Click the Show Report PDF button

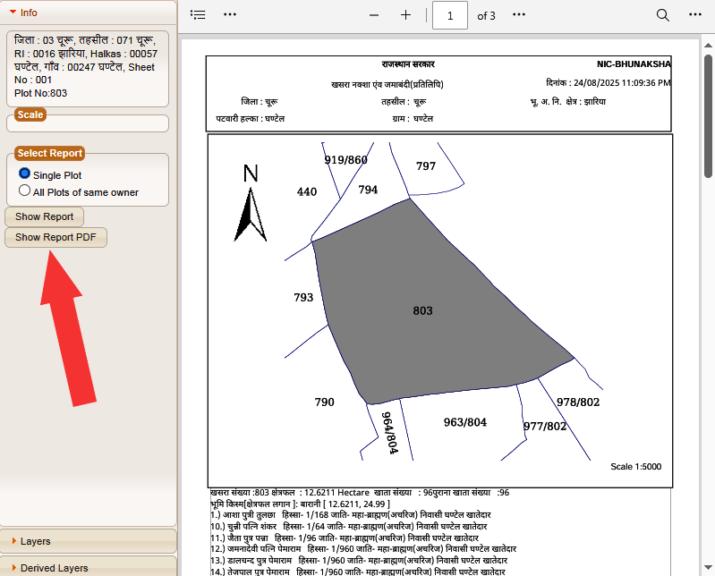pyautogui.click(x=55, y=237)
